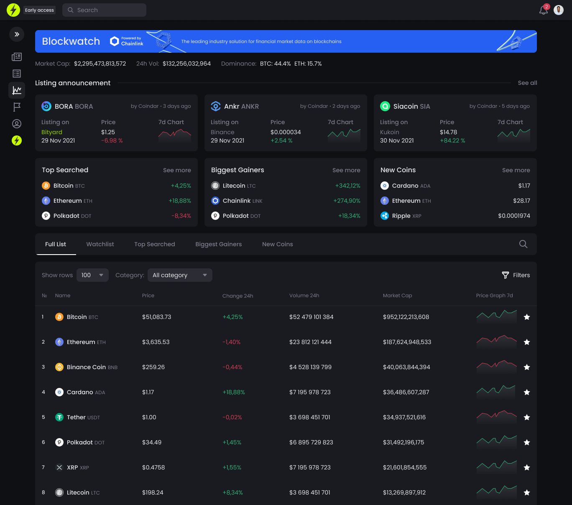The height and width of the screenshot is (505, 572).
Task: Open the flag sidebar icon
Action: (x=17, y=107)
